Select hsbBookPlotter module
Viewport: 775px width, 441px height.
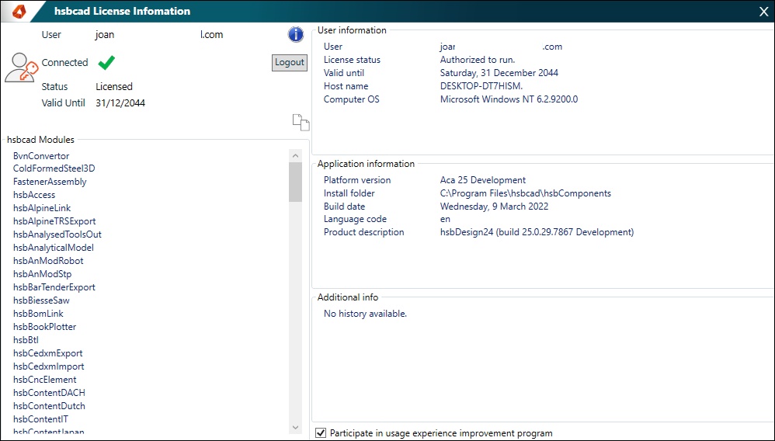[44, 327]
